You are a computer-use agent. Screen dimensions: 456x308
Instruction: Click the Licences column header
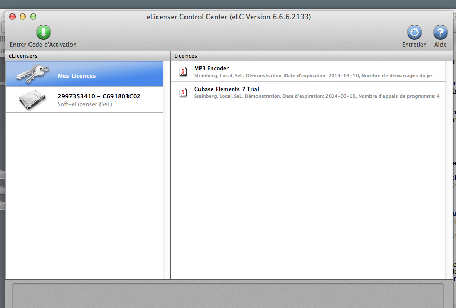pyautogui.click(x=312, y=56)
